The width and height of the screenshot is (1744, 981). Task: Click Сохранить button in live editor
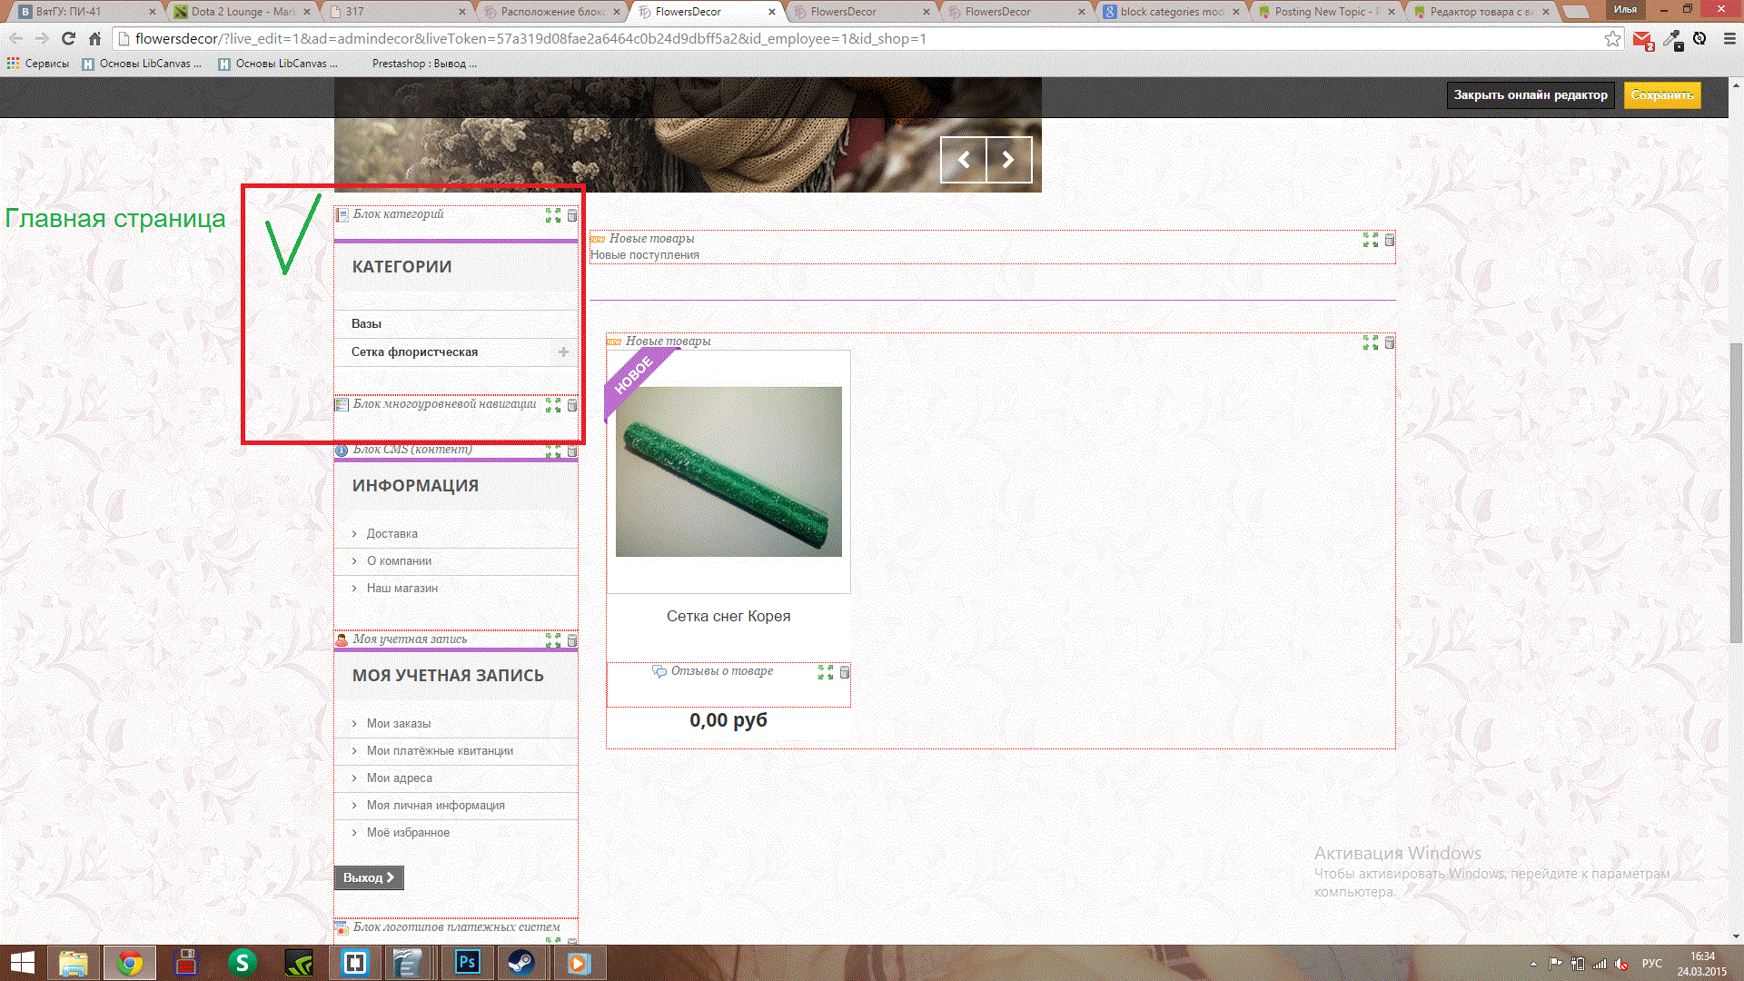tap(1661, 94)
